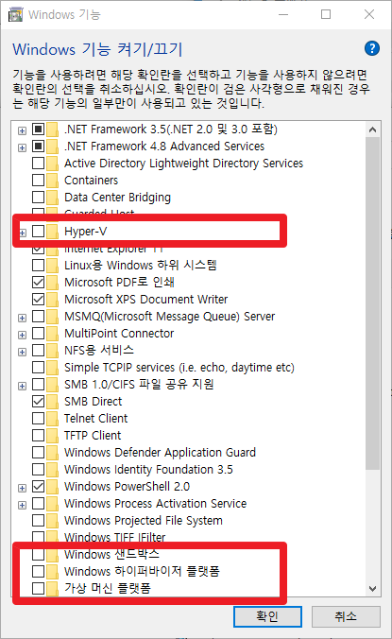Uncheck SMB Direct checkbox
The width and height of the screenshot is (392, 639).
(x=39, y=402)
